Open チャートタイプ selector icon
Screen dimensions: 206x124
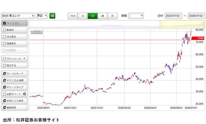[4, 87]
